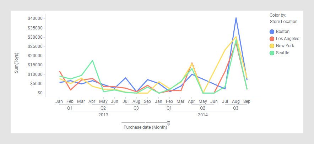
Task: Open the Store Location color-by selector
Action: [283, 22]
